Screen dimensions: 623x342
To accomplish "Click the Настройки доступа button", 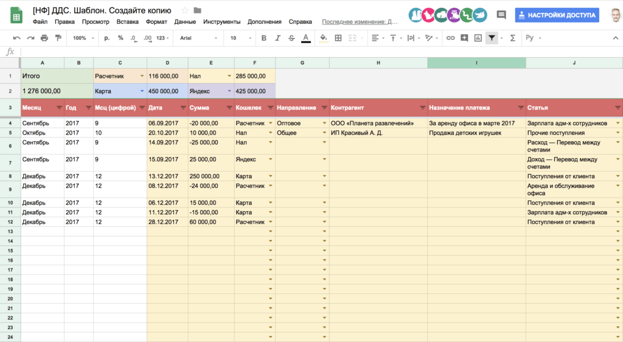I will [x=557, y=15].
